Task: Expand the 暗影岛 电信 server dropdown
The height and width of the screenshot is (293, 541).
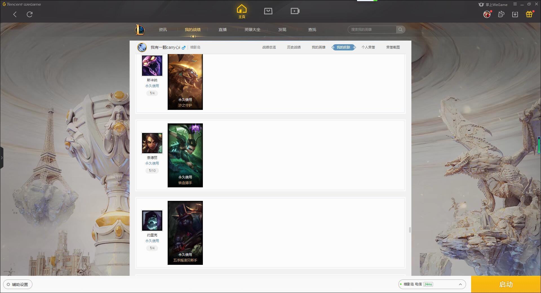Action: coord(432,284)
